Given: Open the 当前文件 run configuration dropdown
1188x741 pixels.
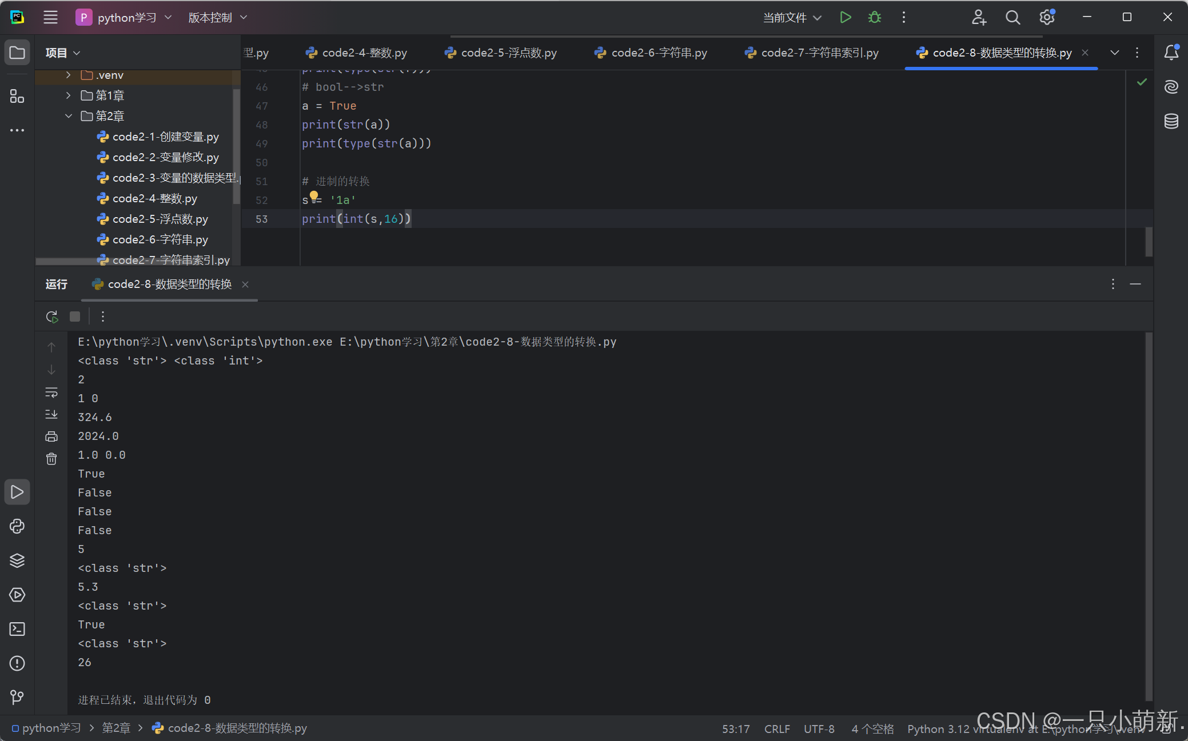Looking at the screenshot, I should 792,18.
